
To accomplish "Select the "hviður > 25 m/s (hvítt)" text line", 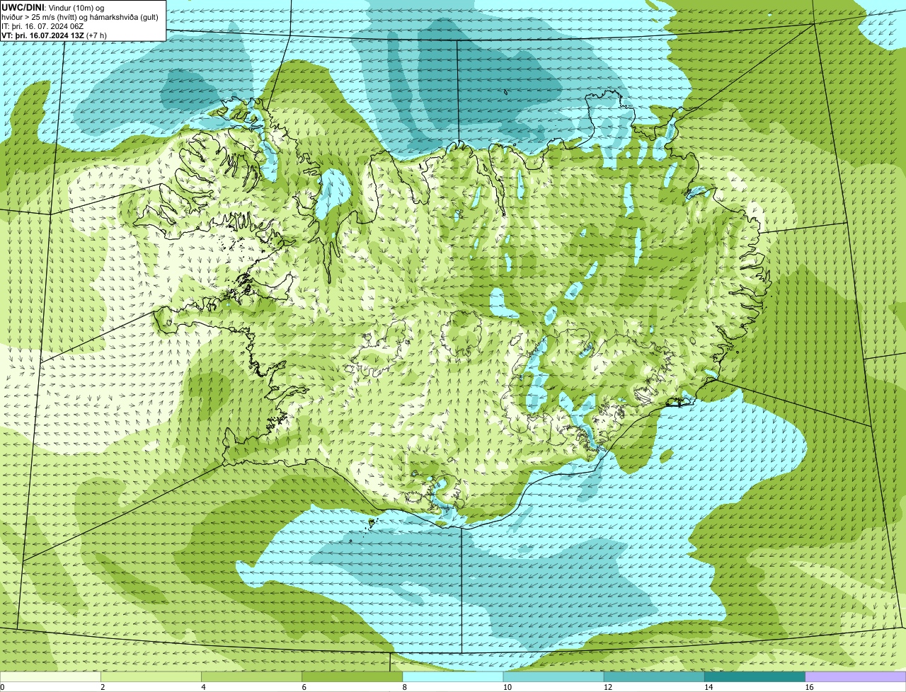I will tap(80, 17).
